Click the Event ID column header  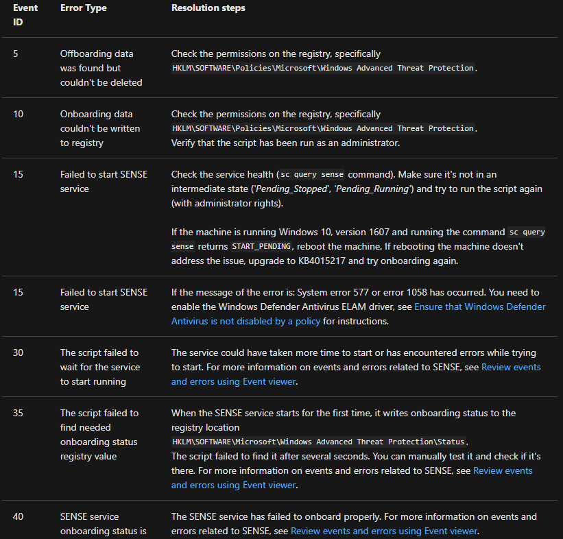click(25, 15)
